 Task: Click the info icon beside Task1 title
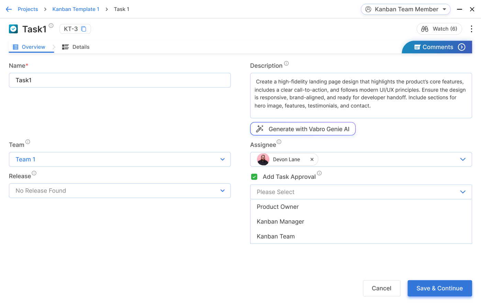pos(51,25)
